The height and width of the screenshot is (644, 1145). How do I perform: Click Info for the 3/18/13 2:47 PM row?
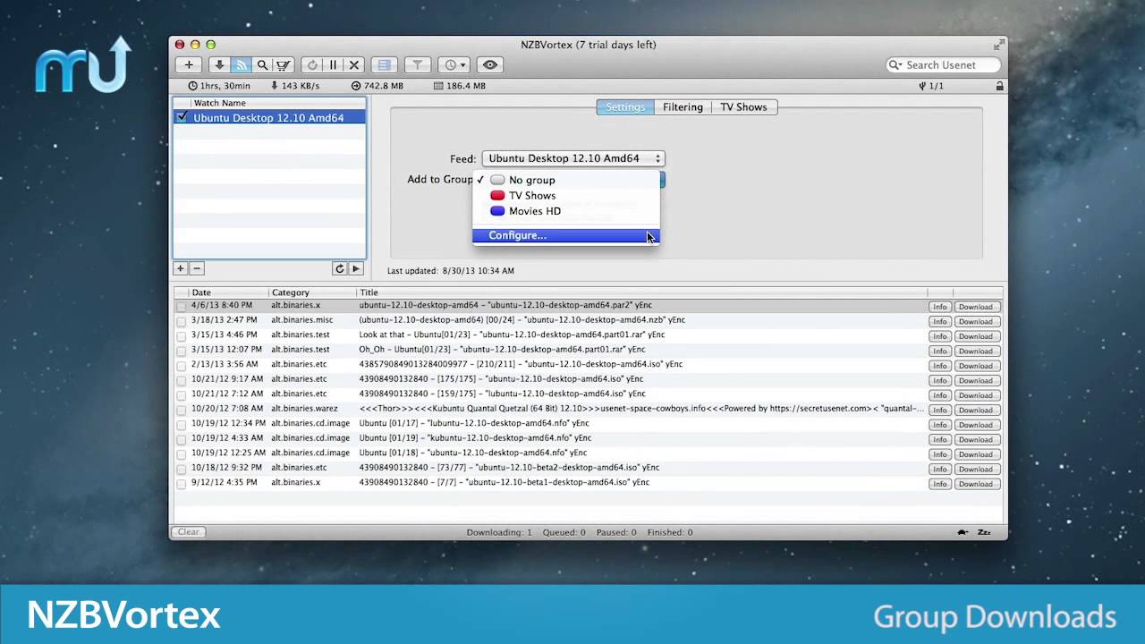(x=940, y=321)
